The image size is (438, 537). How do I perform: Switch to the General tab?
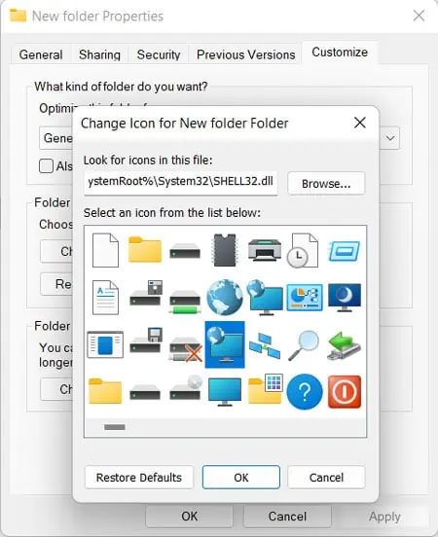pos(41,54)
